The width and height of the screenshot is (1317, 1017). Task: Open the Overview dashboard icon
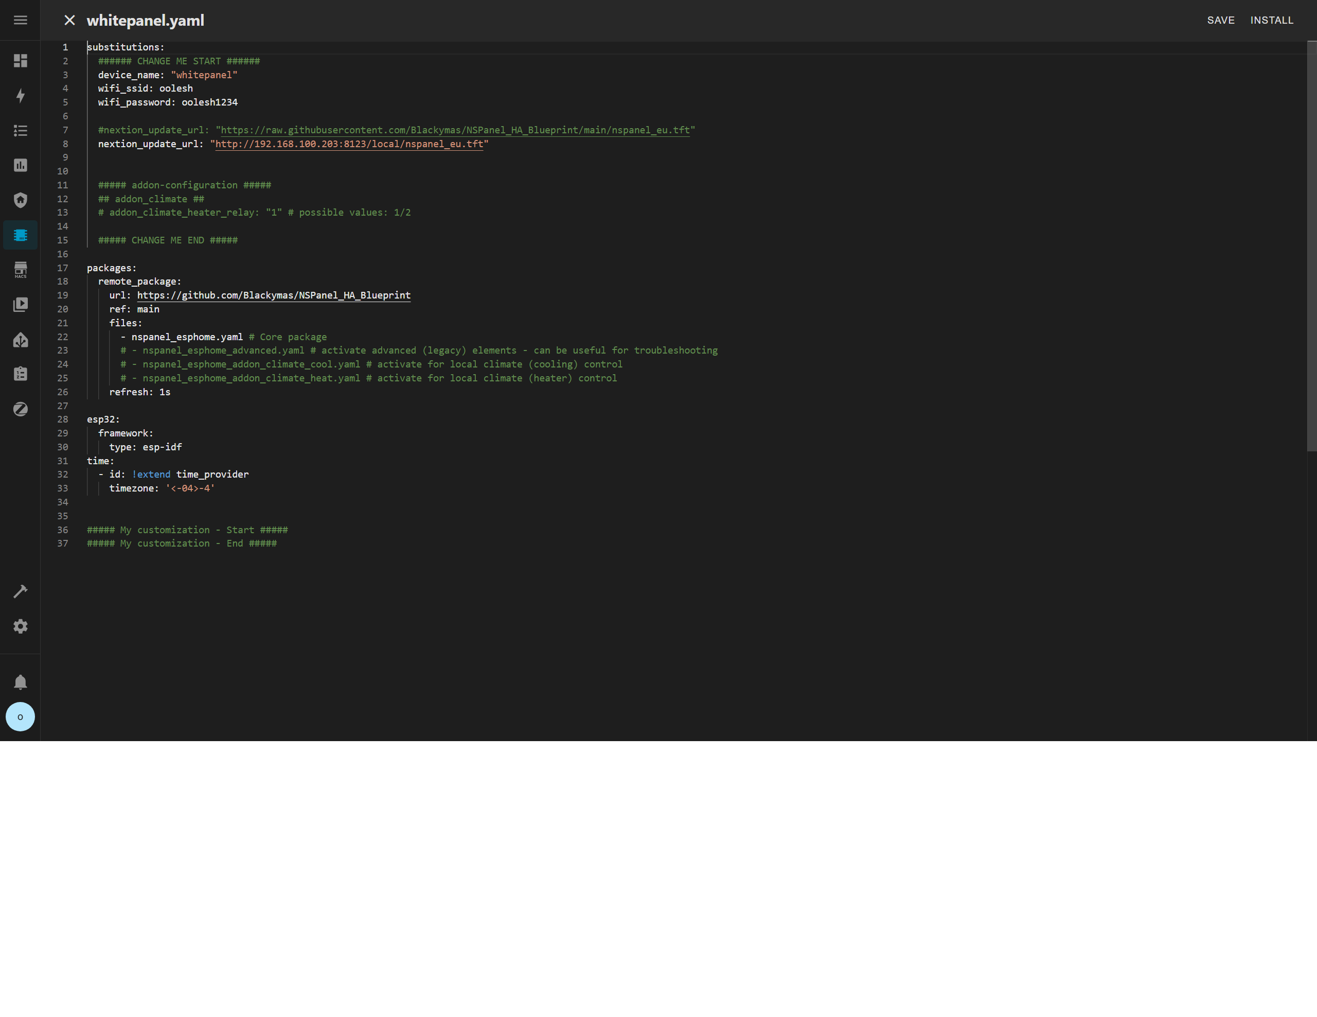tap(21, 61)
